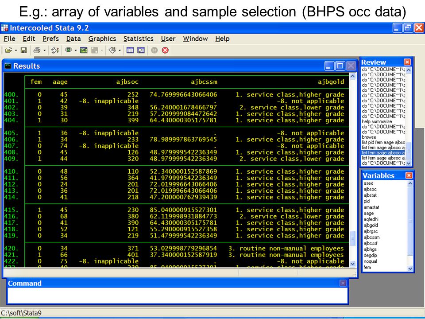Open the Viewer with the eye icon
The height and width of the screenshot is (319, 425).
68,50
